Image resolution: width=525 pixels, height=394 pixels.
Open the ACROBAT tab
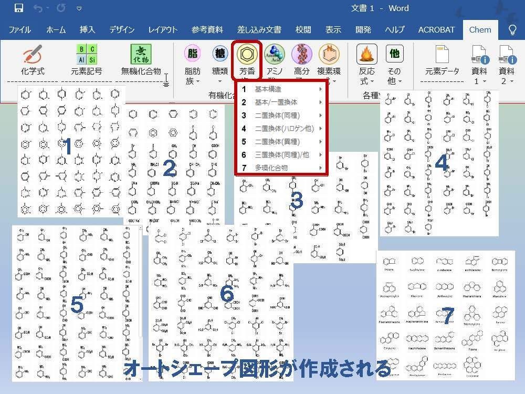click(x=436, y=29)
